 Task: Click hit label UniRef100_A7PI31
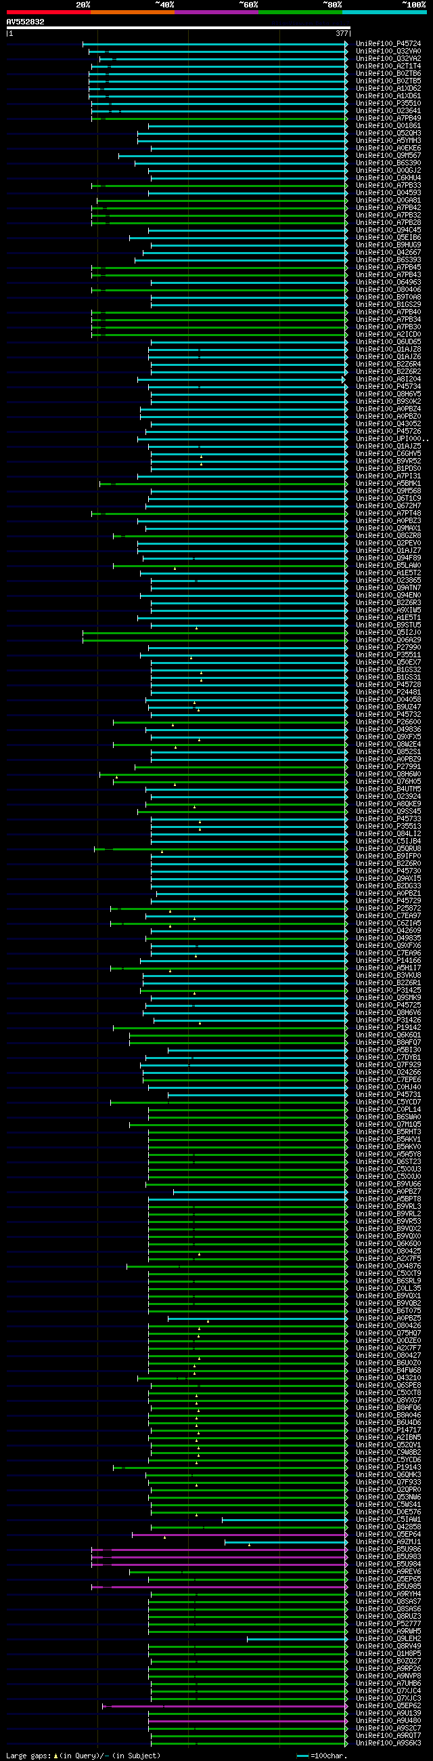388,476
